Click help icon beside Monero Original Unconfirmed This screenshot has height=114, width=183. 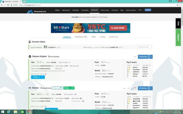[x=52, y=66]
